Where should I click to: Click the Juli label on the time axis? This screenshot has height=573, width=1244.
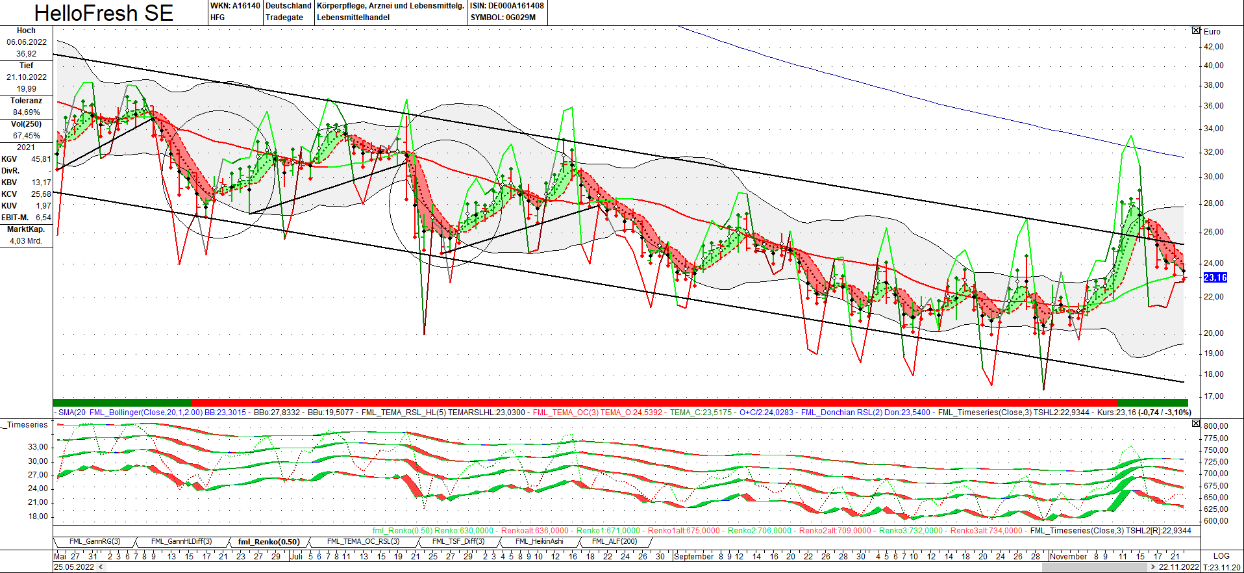click(296, 556)
